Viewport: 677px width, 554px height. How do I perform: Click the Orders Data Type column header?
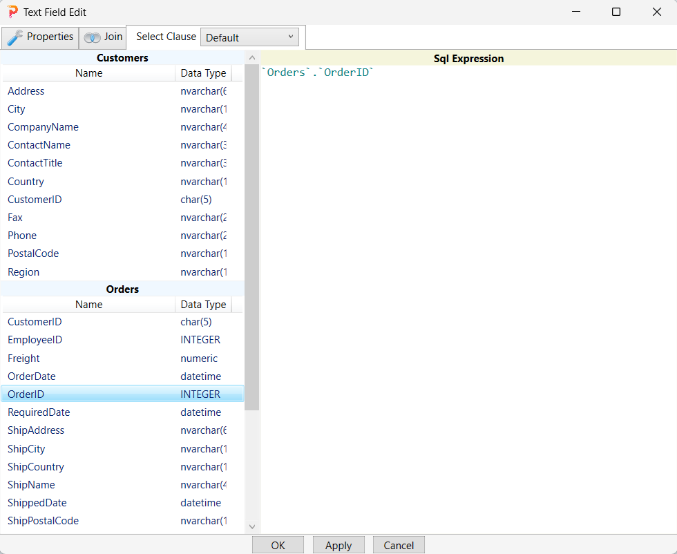pyautogui.click(x=203, y=305)
